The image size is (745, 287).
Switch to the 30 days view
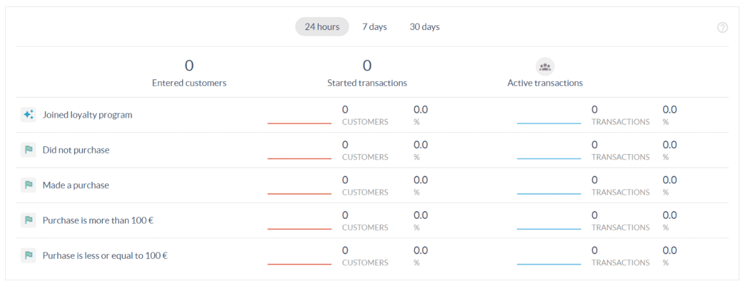point(424,27)
